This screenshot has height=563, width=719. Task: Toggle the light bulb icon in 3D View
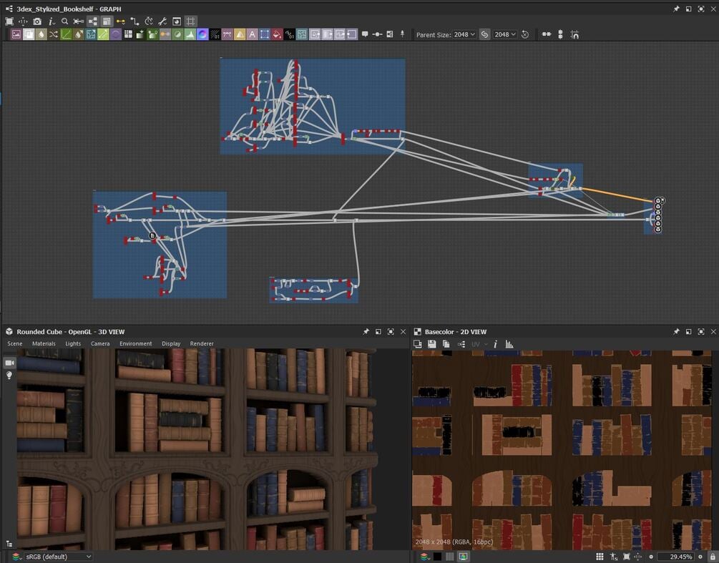9,375
